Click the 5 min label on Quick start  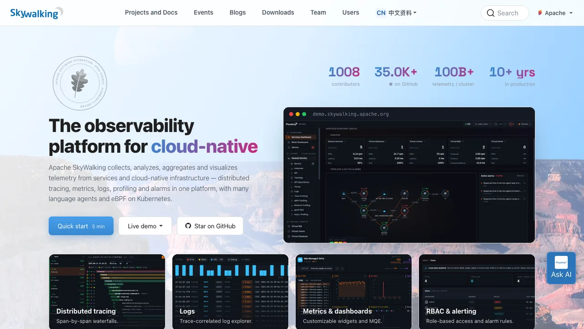(98, 227)
